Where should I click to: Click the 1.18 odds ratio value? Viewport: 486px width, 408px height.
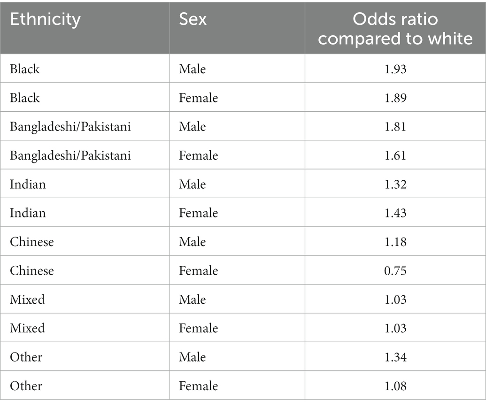[395, 242]
